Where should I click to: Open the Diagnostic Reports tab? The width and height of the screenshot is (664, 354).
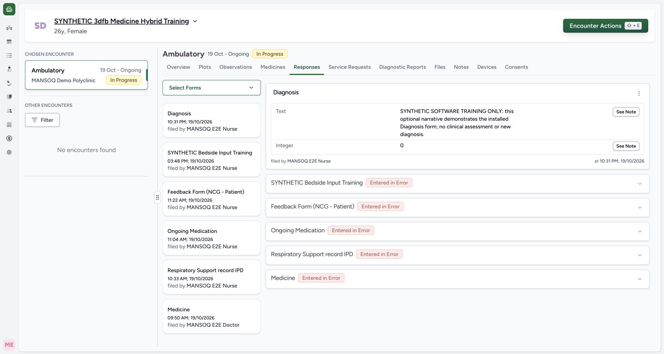(x=402, y=67)
